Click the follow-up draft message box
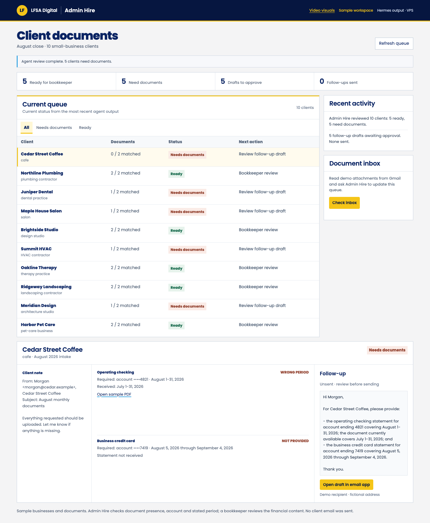 pos(363,433)
